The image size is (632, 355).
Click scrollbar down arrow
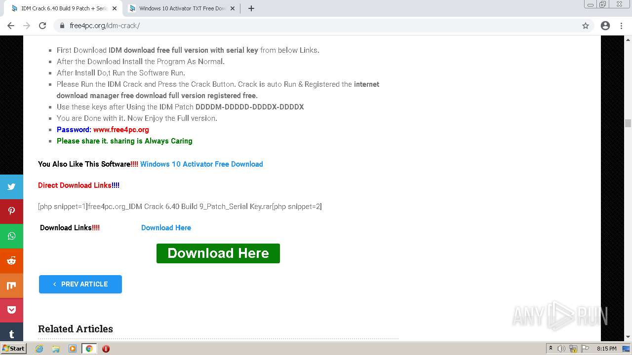[628, 337]
